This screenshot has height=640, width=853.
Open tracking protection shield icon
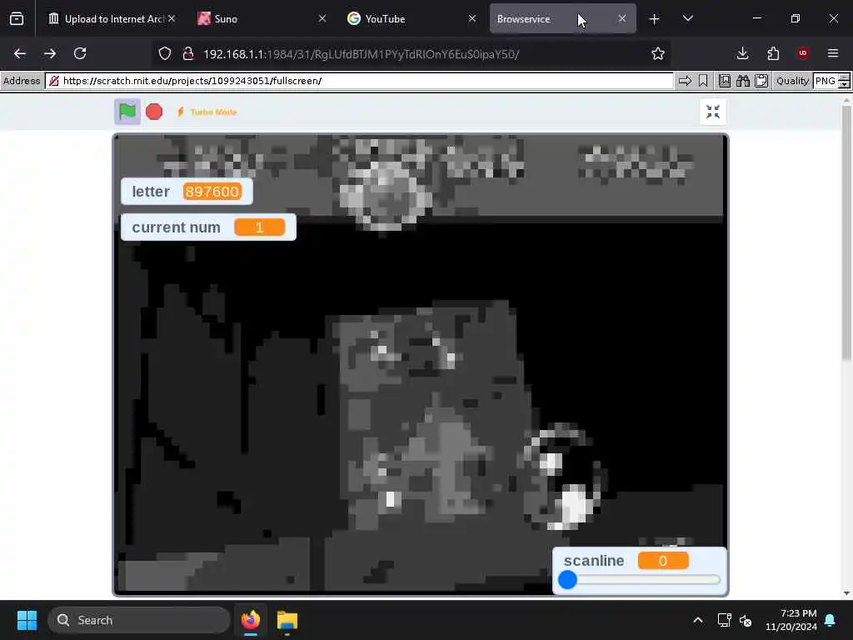tap(165, 53)
